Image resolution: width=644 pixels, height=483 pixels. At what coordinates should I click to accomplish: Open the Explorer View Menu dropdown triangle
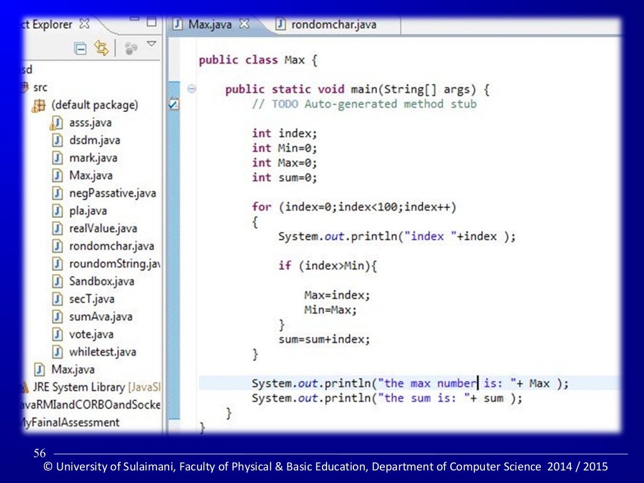click(152, 43)
